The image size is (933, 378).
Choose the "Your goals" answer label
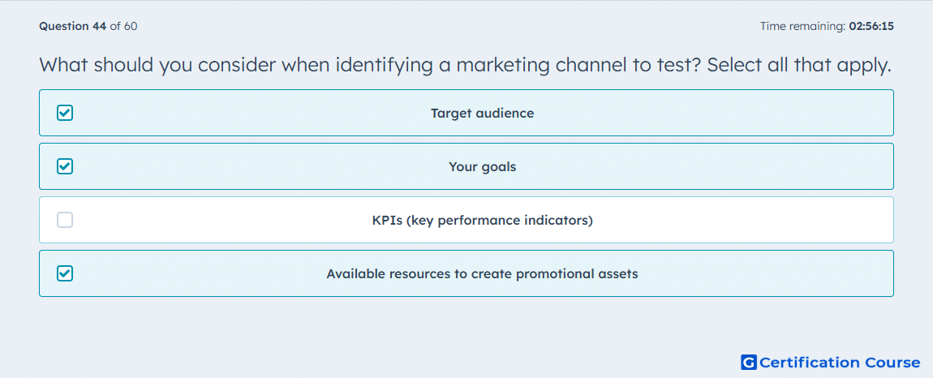point(482,166)
